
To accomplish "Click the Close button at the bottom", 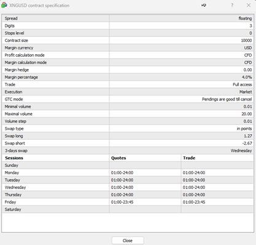I will click(x=128, y=241).
